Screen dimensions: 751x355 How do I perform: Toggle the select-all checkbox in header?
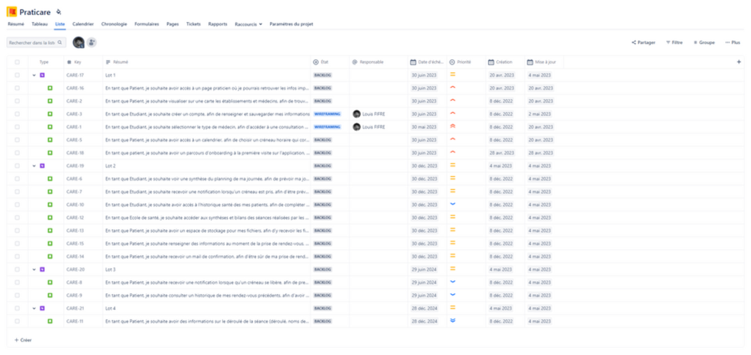pos(17,62)
